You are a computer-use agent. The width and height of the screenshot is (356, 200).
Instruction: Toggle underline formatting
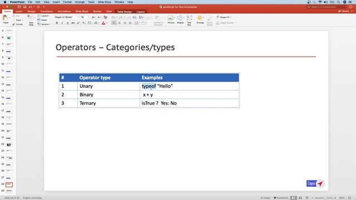67,23
